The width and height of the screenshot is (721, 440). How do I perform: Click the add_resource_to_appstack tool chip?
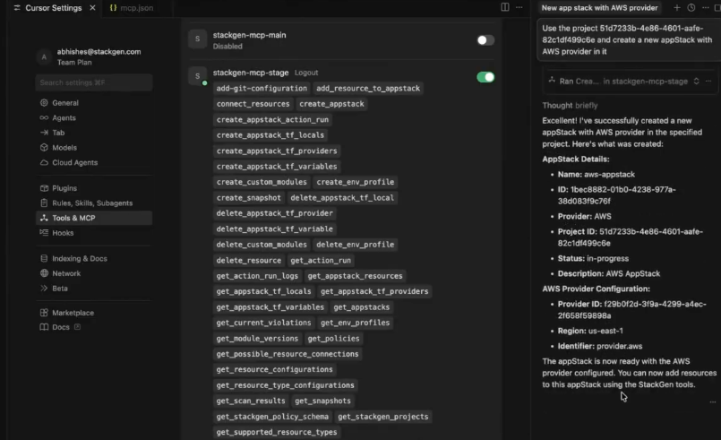368,89
